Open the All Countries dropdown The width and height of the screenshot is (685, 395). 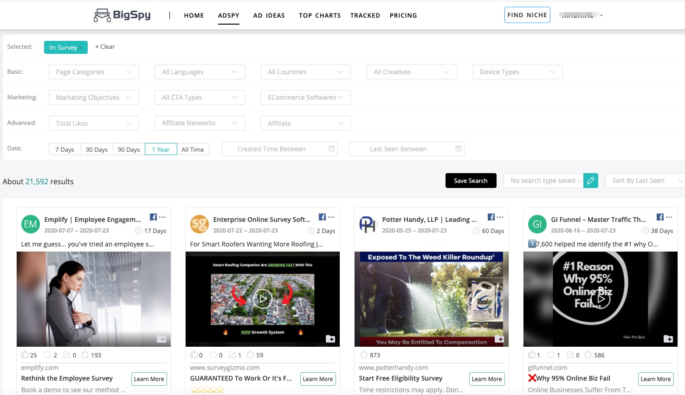click(x=305, y=72)
